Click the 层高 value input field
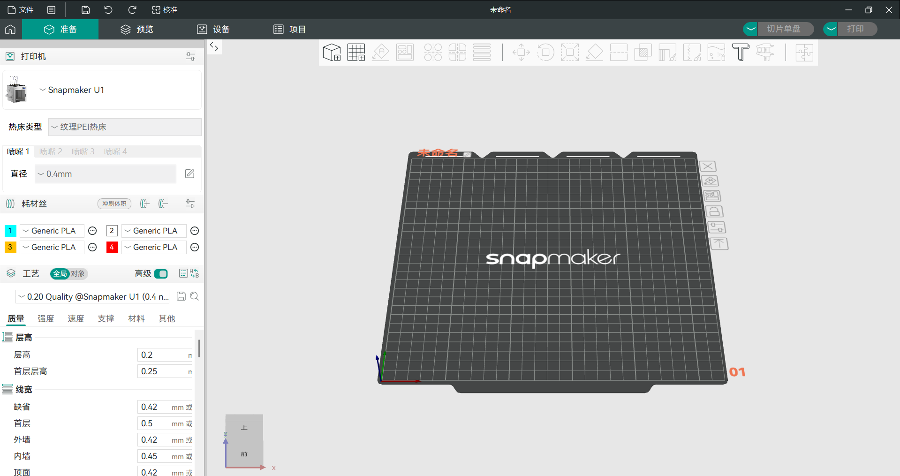 (x=162, y=355)
